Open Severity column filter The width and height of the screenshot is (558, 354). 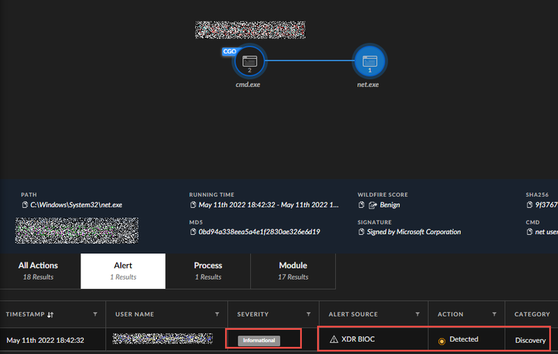pyautogui.click(x=308, y=314)
